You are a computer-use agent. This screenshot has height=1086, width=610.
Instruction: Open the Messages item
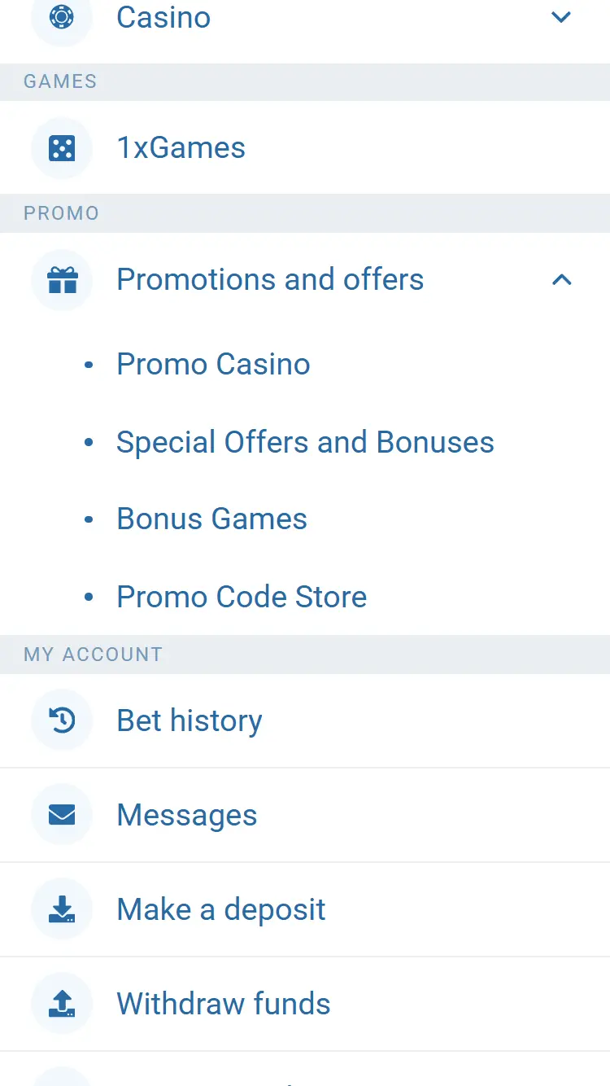(187, 815)
